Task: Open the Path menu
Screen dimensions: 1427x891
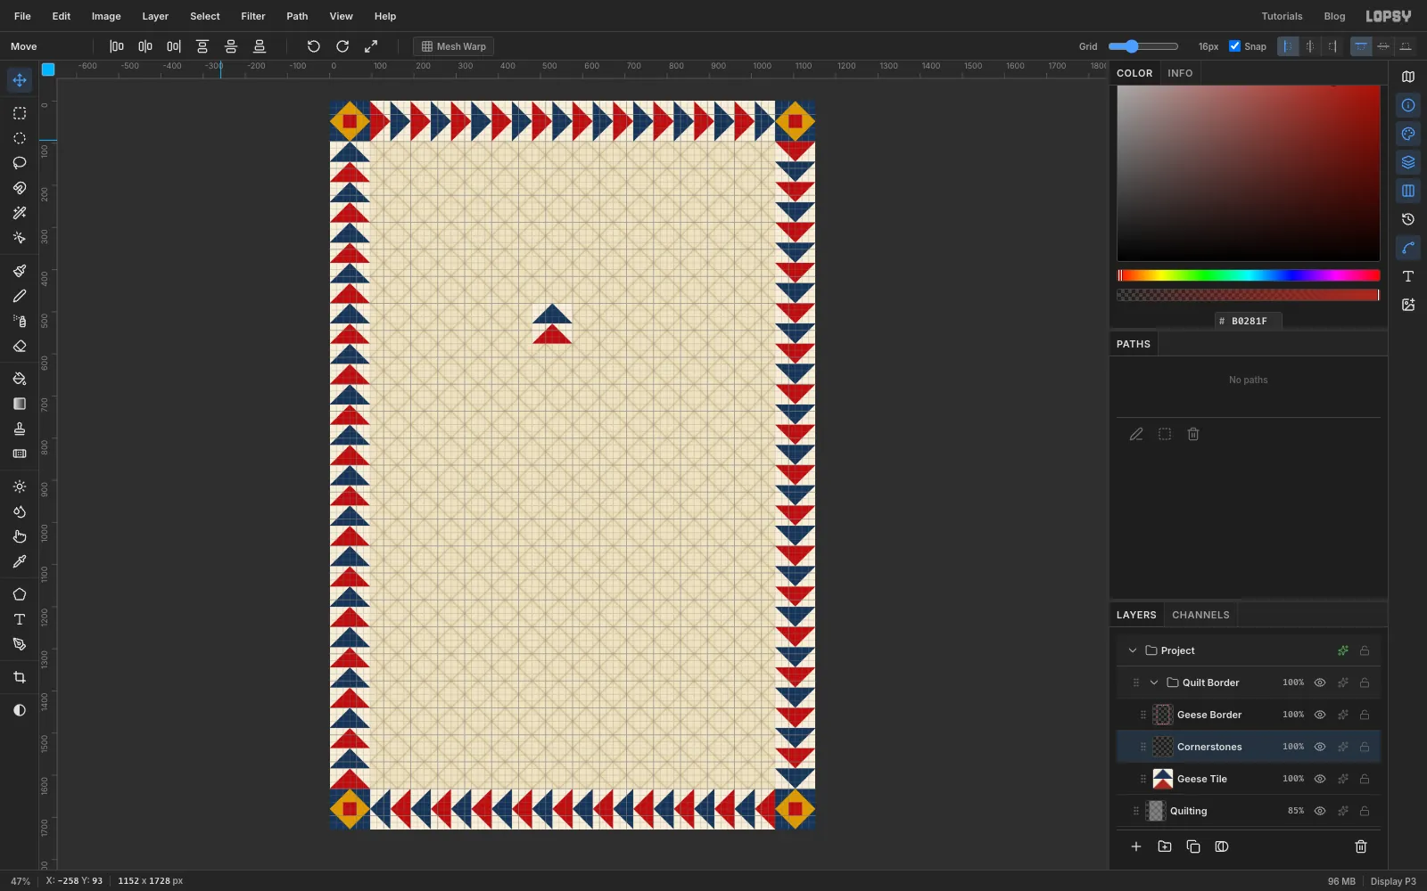Action: coord(297,16)
